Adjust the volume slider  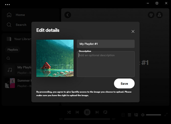point(153,115)
